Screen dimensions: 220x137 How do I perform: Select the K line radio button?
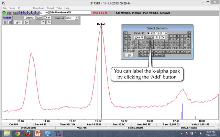pyautogui.click(x=148, y=33)
